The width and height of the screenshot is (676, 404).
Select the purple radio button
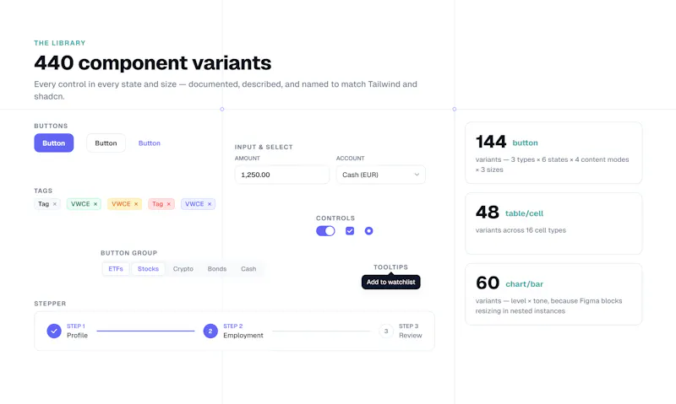click(x=368, y=231)
